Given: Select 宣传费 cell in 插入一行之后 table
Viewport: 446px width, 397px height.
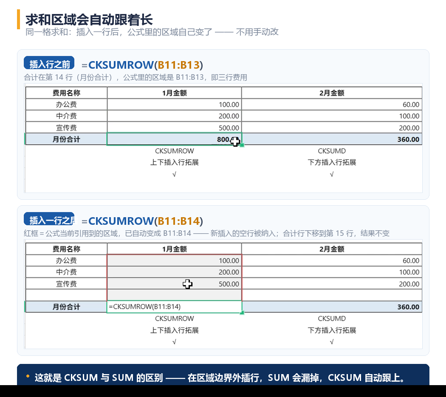Looking at the screenshot, I should [66, 284].
